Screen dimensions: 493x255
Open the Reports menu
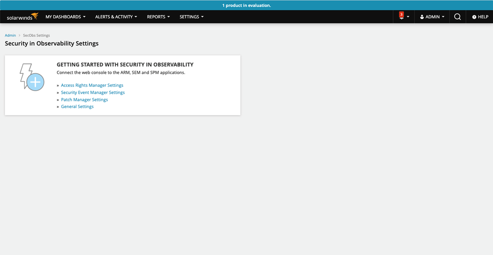pos(158,17)
